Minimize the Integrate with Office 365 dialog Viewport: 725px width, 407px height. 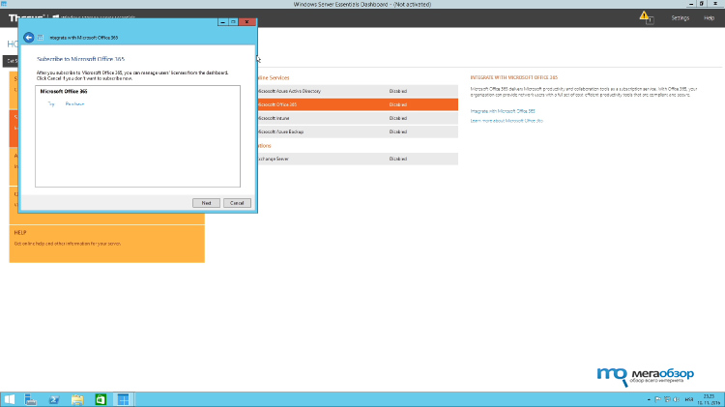(223, 21)
